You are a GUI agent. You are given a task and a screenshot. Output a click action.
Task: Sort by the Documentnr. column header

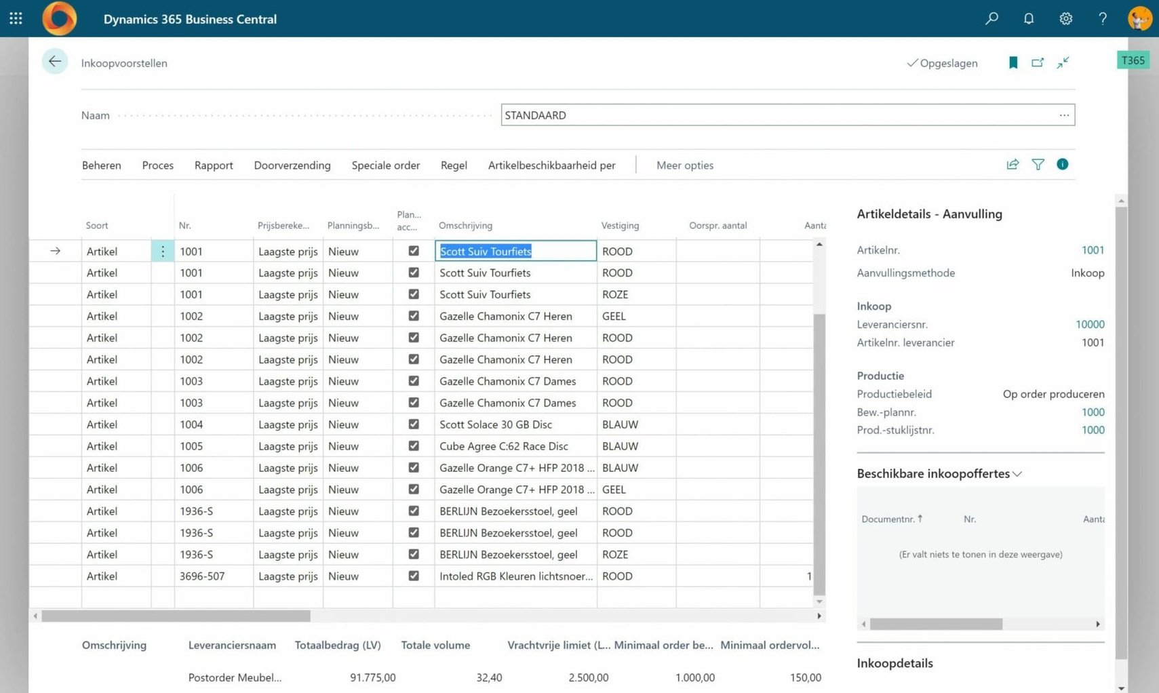click(x=892, y=519)
